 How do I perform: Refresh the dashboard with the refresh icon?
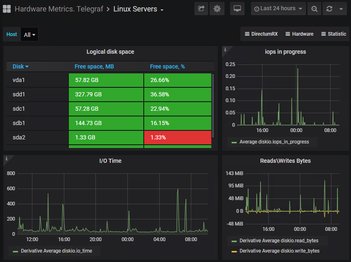(x=329, y=9)
